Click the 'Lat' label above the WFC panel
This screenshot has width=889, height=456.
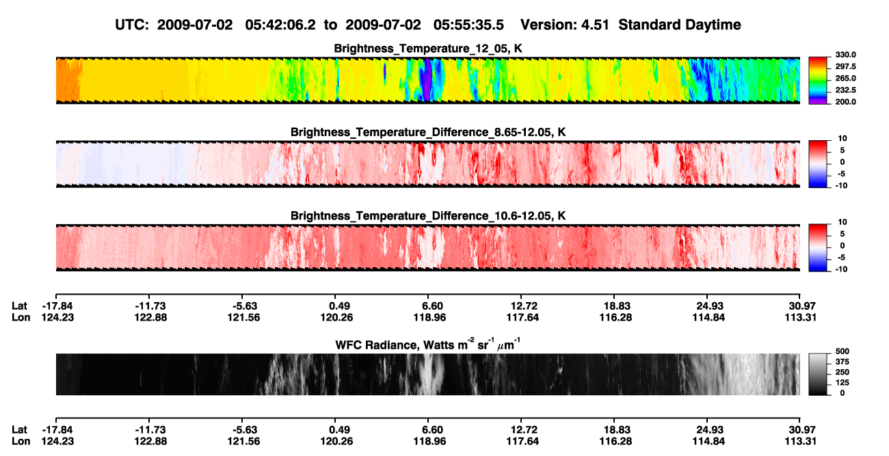[19, 306]
